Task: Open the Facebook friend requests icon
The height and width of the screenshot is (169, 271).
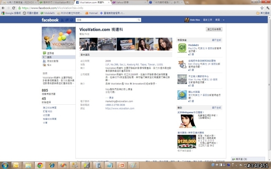Action: coord(62,20)
